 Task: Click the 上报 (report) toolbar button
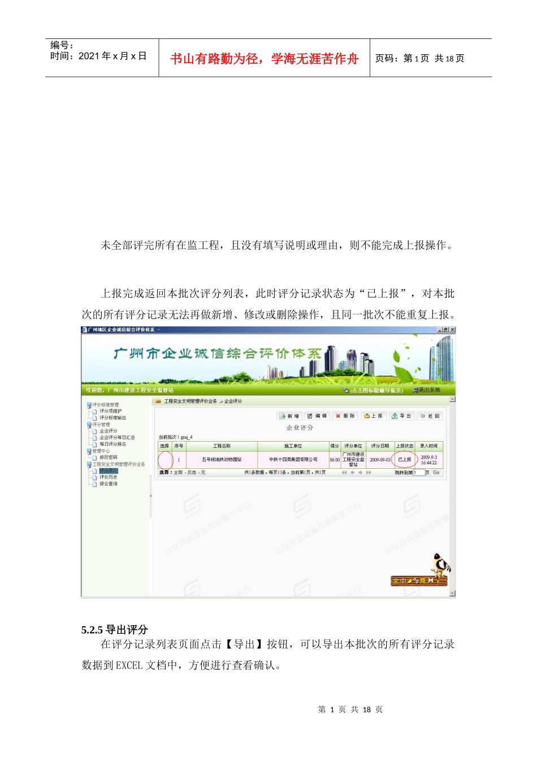click(373, 416)
